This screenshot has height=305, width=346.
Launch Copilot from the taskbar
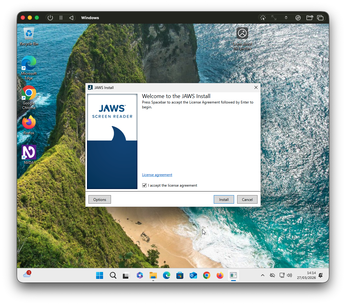tap(140, 275)
